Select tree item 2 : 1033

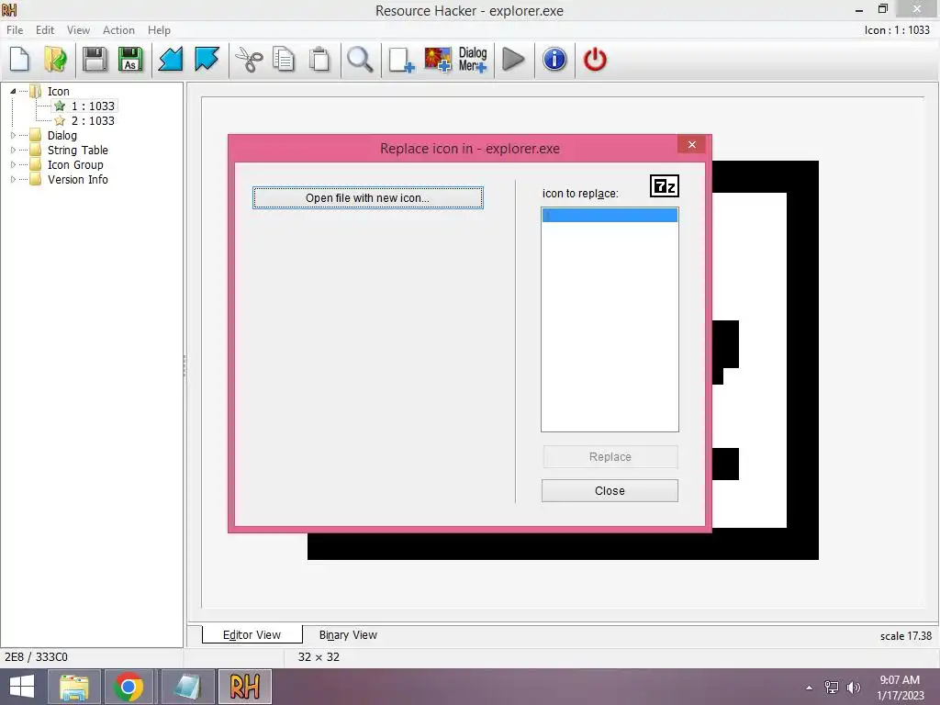click(x=93, y=120)
